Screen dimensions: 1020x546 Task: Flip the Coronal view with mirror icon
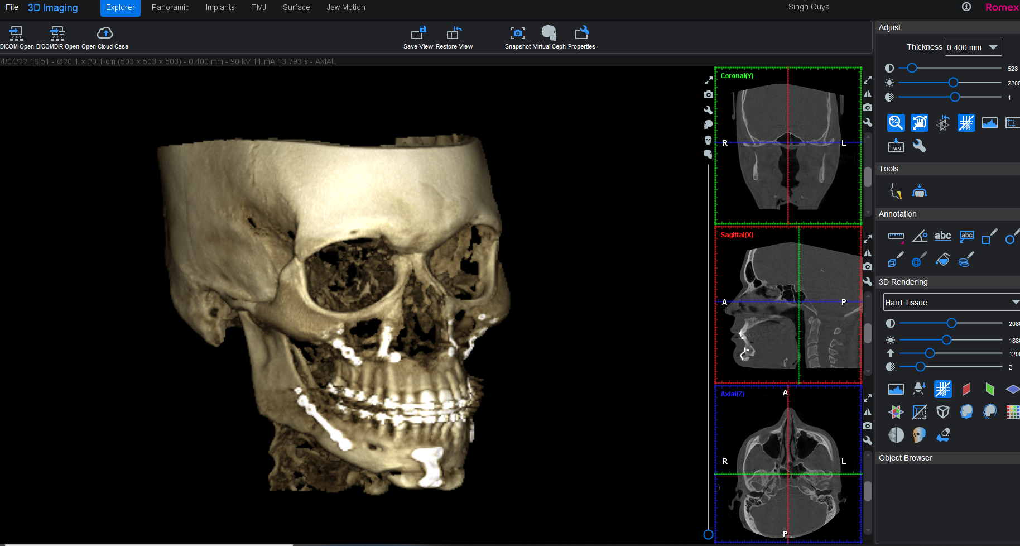(868, 94)
